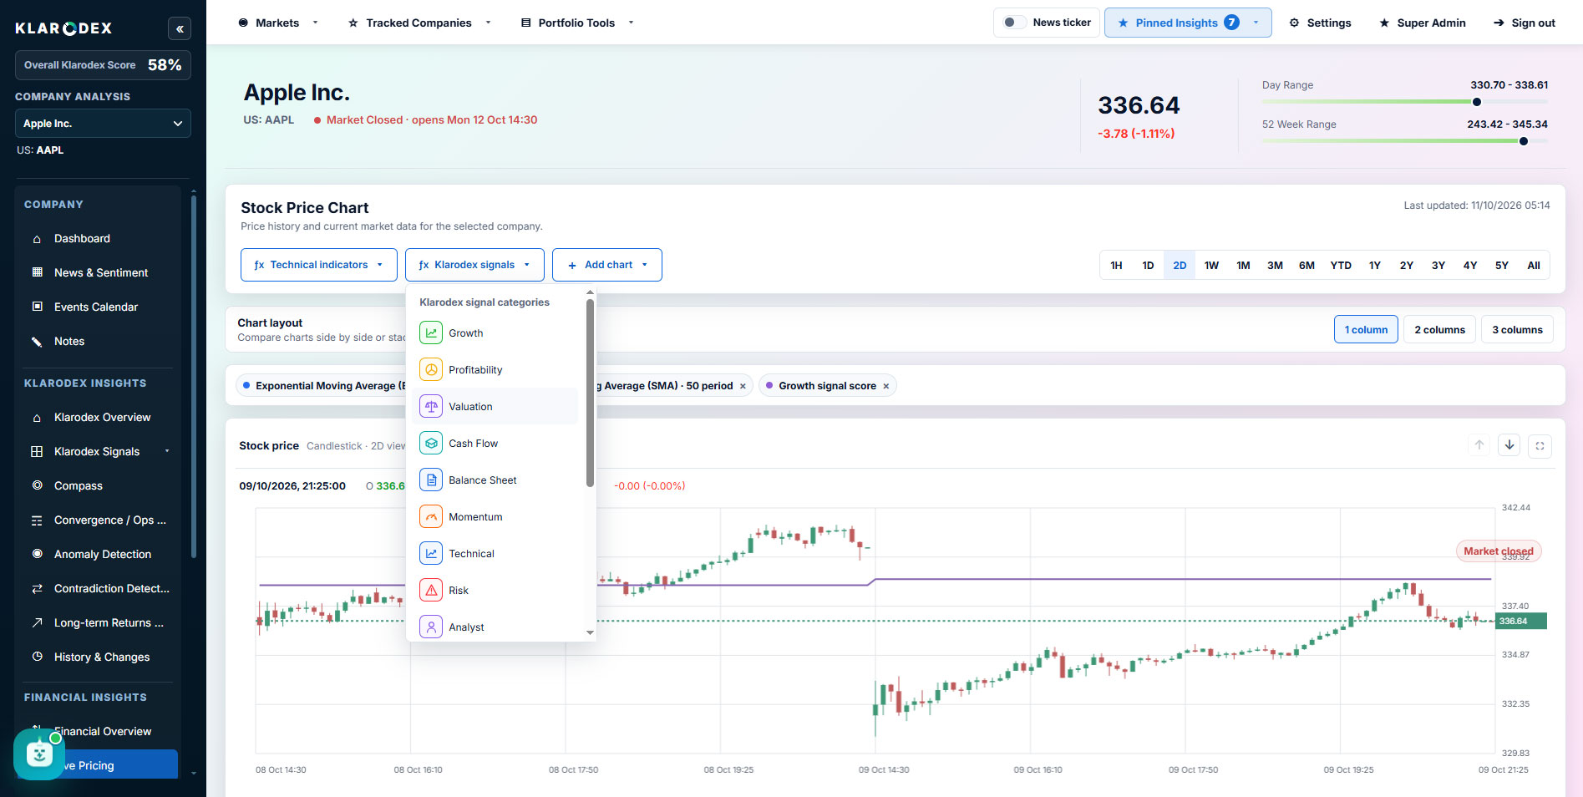This screenshot has width=1583, height=797.
Task: Open the Apple Inc. company selector
Action: coord(103,124)
